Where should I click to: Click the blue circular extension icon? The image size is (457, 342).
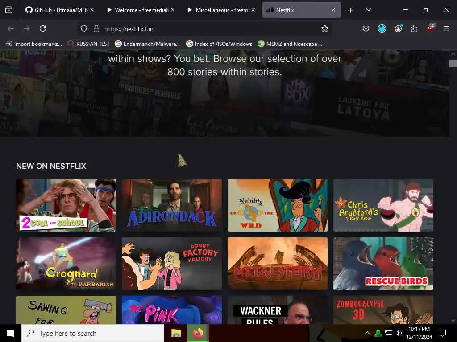[x=382, y=28]
